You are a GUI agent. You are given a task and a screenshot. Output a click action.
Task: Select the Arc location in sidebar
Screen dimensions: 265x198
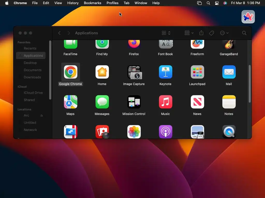pyautogui.click(x=27, y=115)
